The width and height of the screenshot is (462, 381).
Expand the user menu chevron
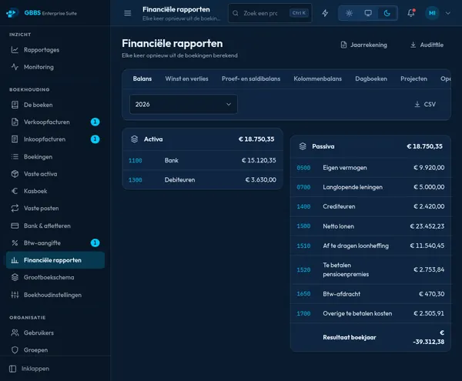pos(448,13)
